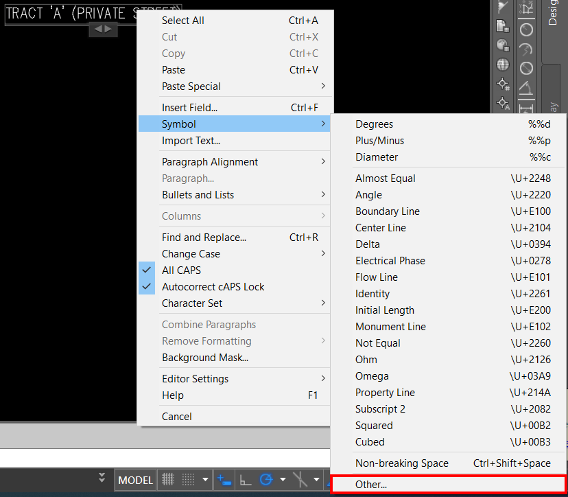
Task: Insert Degrees symbol
Action: tap(449, 124)
